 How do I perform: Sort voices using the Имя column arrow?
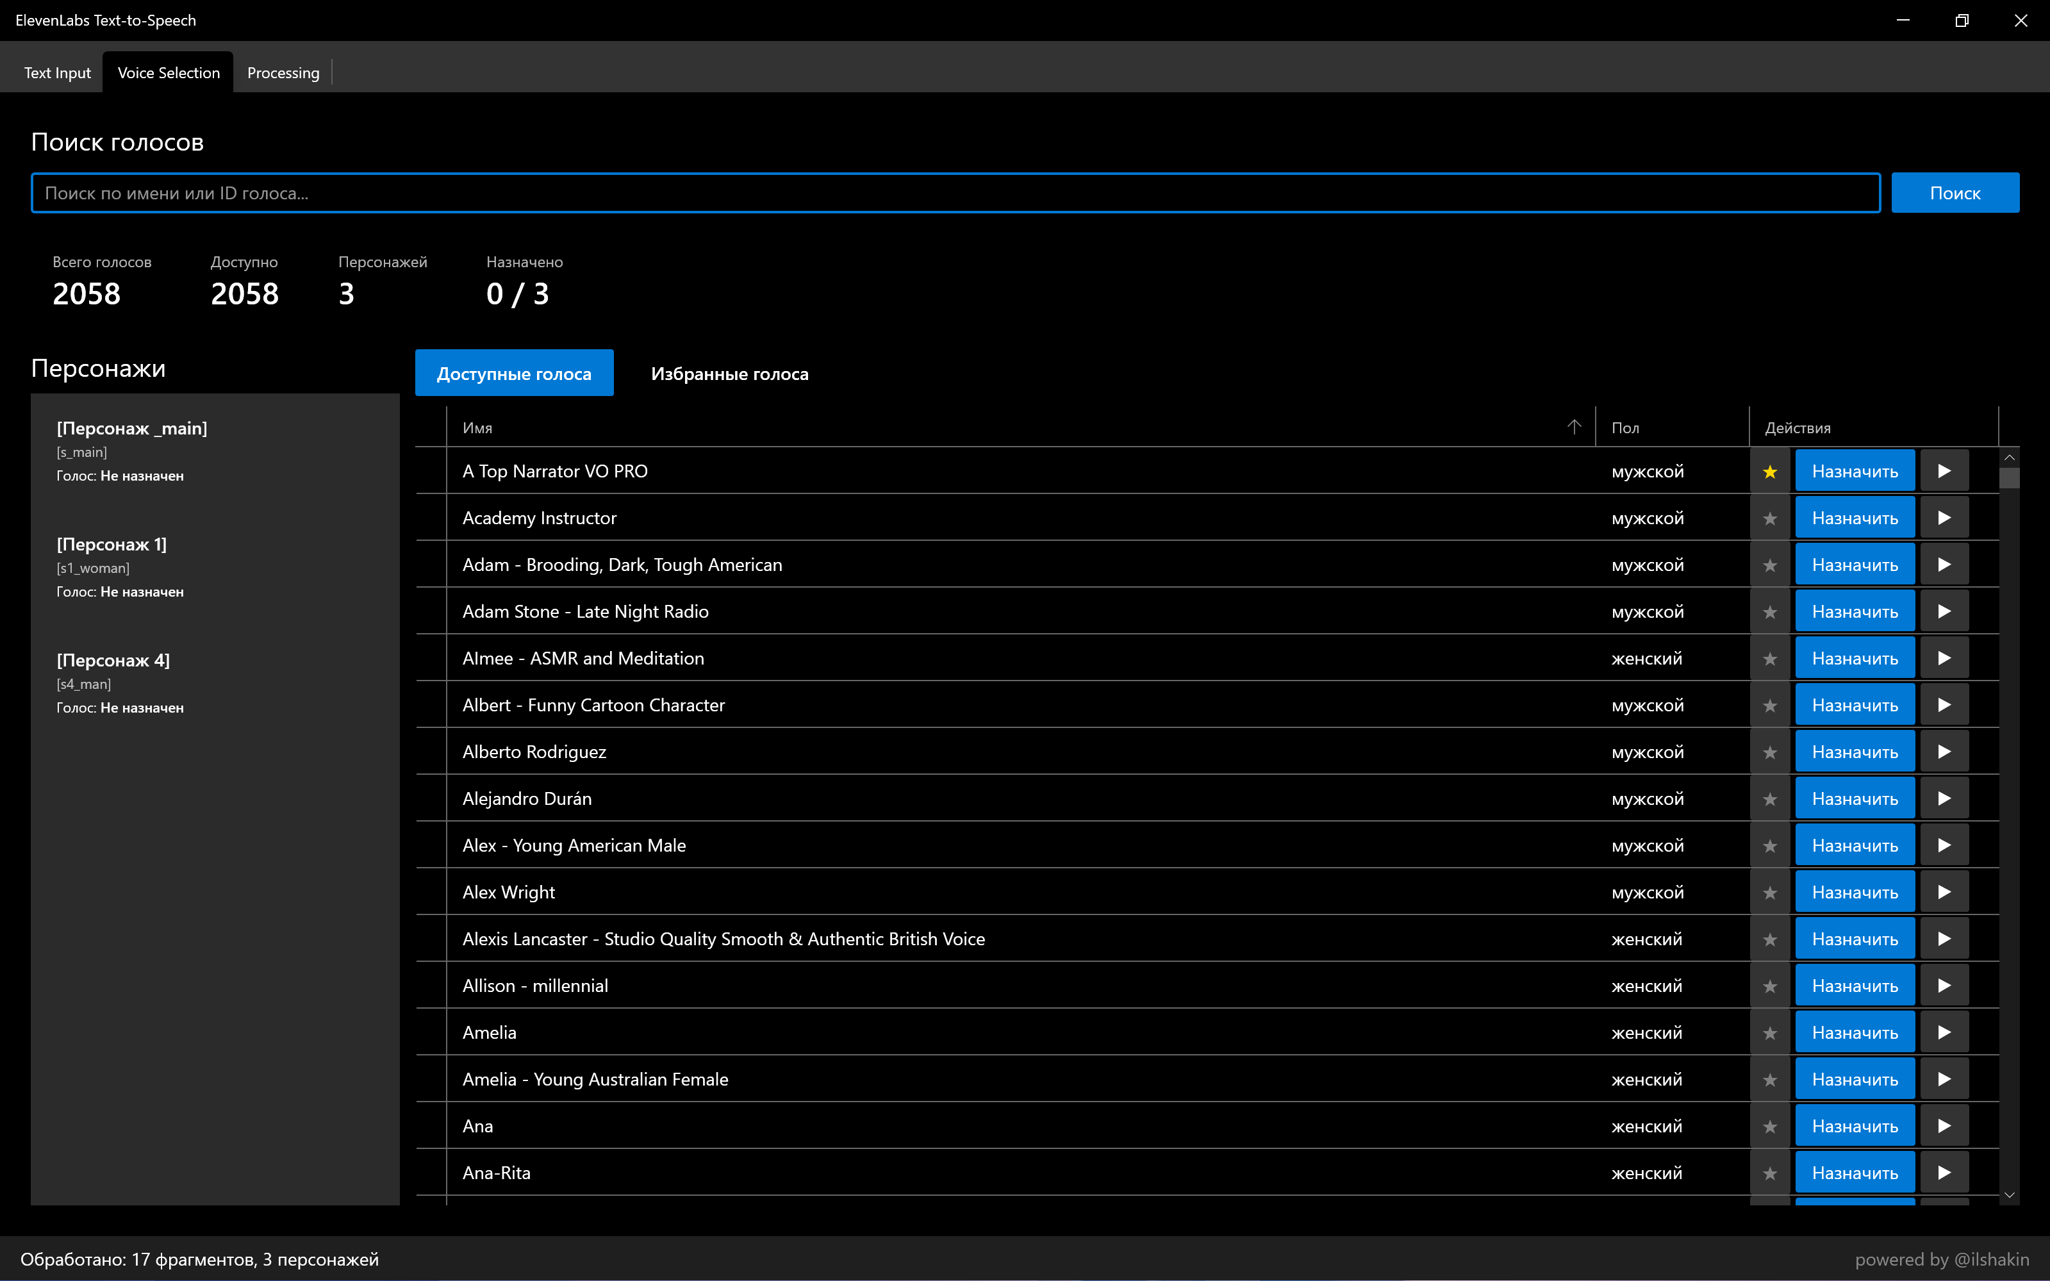[x=1573, y=427]
